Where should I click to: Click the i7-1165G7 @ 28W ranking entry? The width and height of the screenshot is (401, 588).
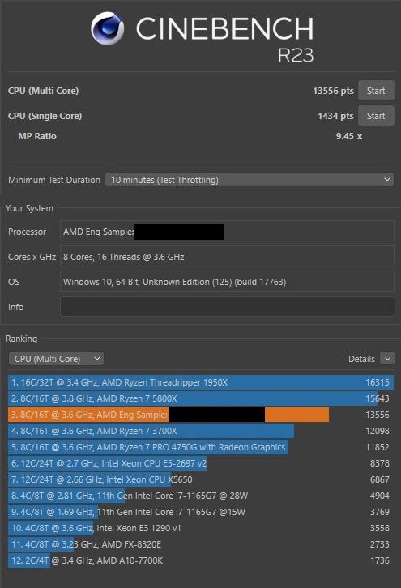(x=201, y=496)
